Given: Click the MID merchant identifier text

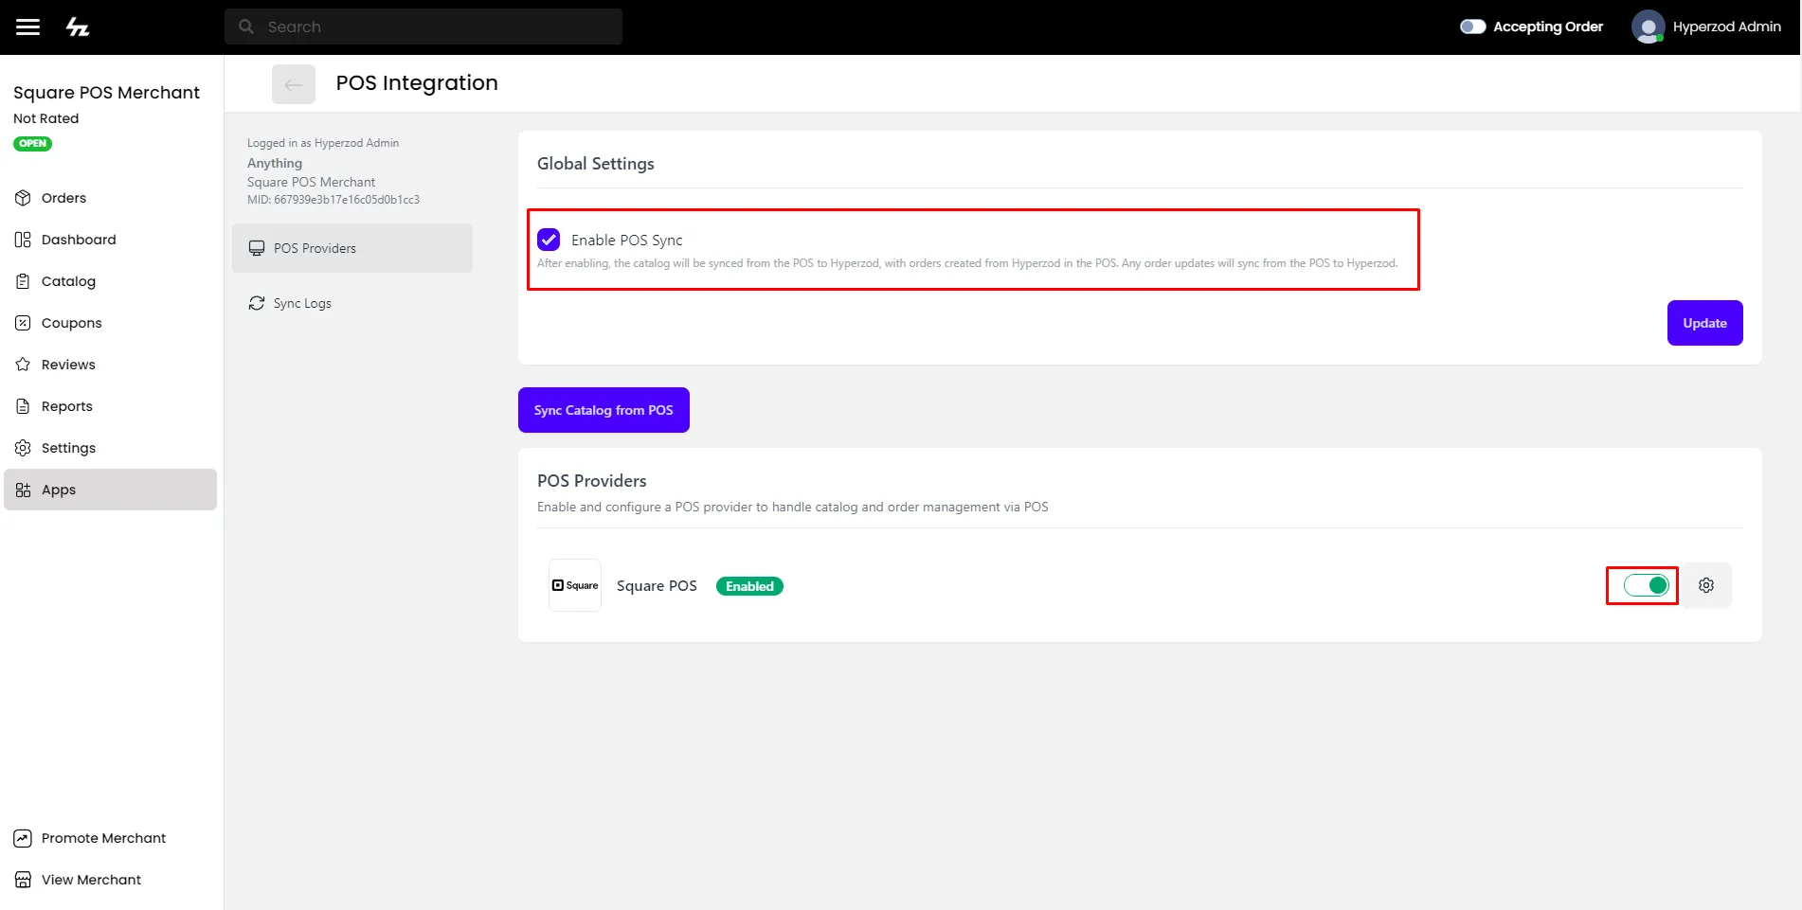Looking at the screenshot, I should tap(333, 200).
